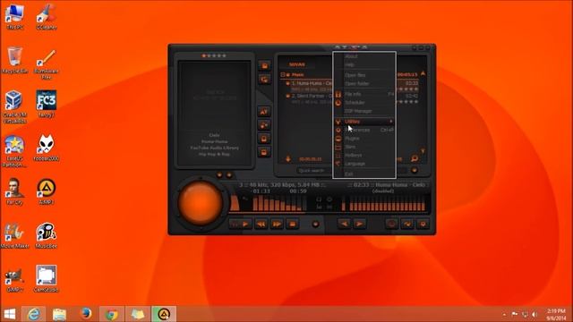
Task: Set the first rating dot above the cover art
Action: point(204,55)
